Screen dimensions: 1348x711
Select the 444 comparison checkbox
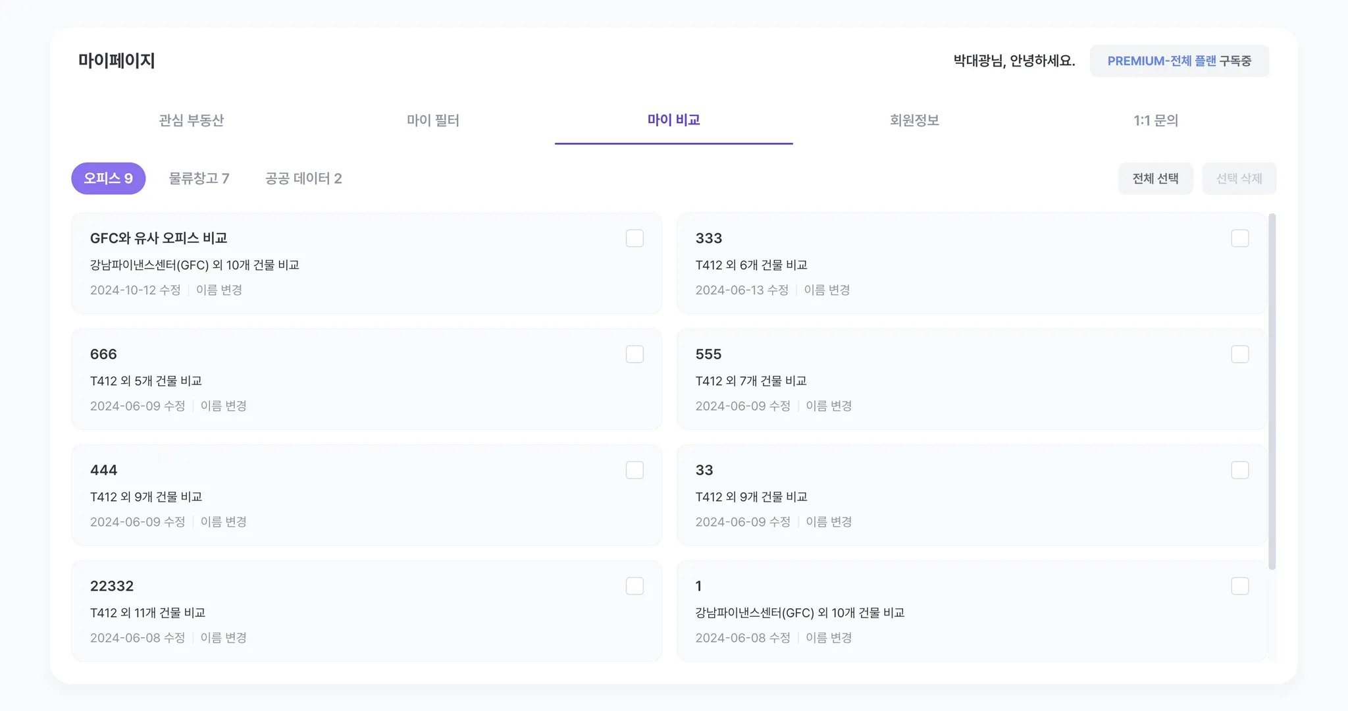635,470
